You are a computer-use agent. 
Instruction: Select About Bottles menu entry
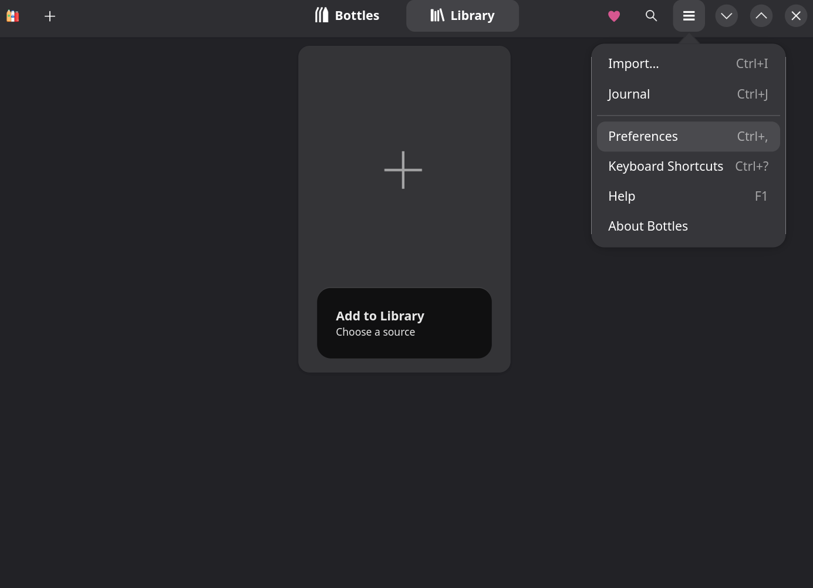689,226
